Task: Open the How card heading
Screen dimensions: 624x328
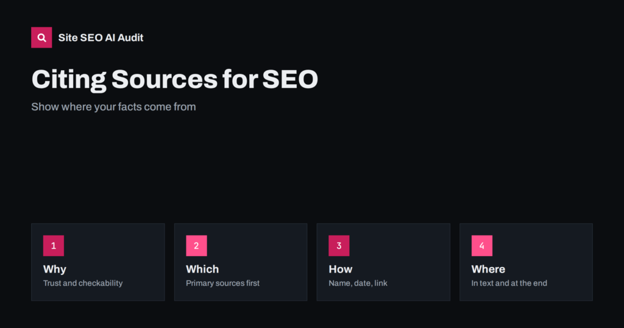Action: pos(340,269)
